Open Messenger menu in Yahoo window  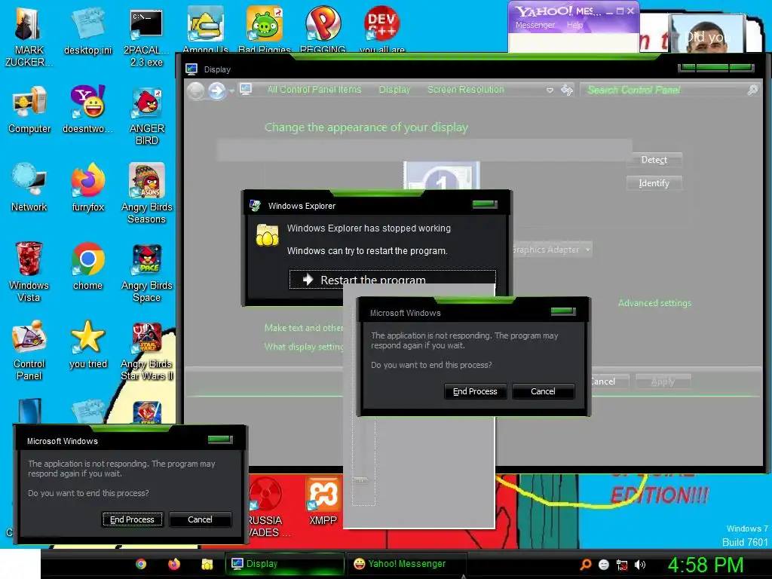click(535, 25)
